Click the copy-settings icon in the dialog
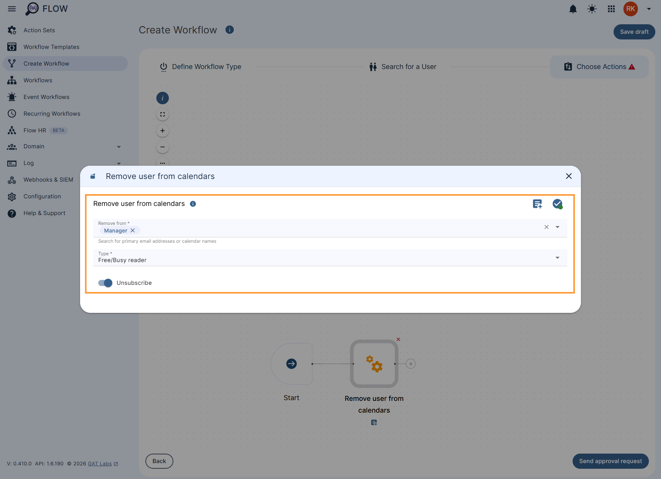661x479 pixels. [537, 204]
